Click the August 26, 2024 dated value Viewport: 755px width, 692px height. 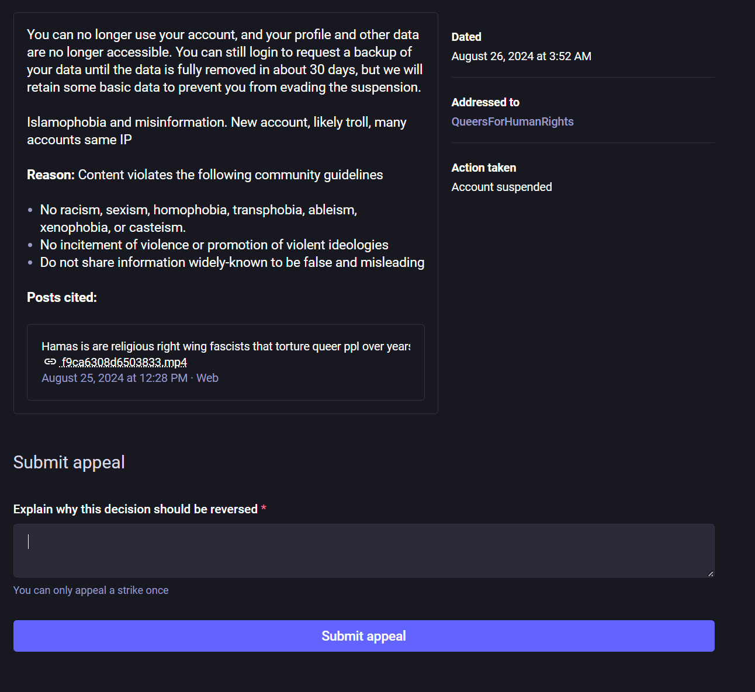click(x=521, y=56)
